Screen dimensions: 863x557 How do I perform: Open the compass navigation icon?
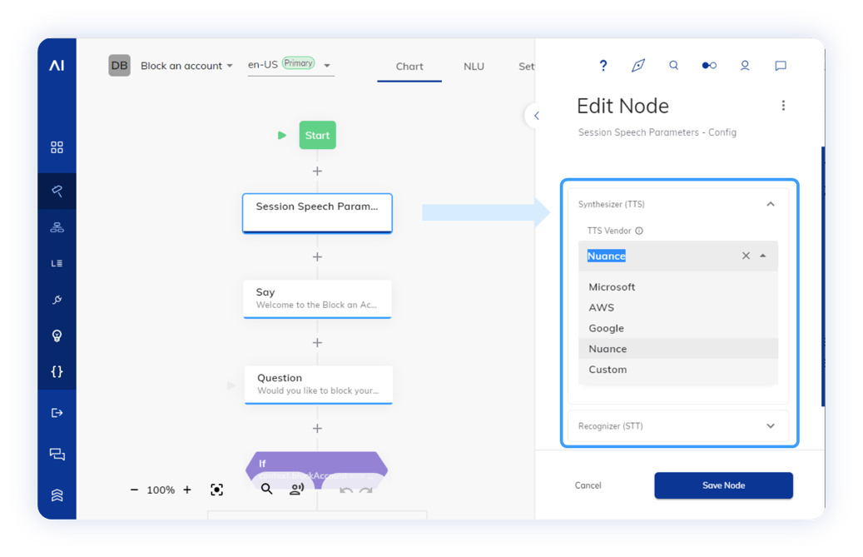pos(638,66)
